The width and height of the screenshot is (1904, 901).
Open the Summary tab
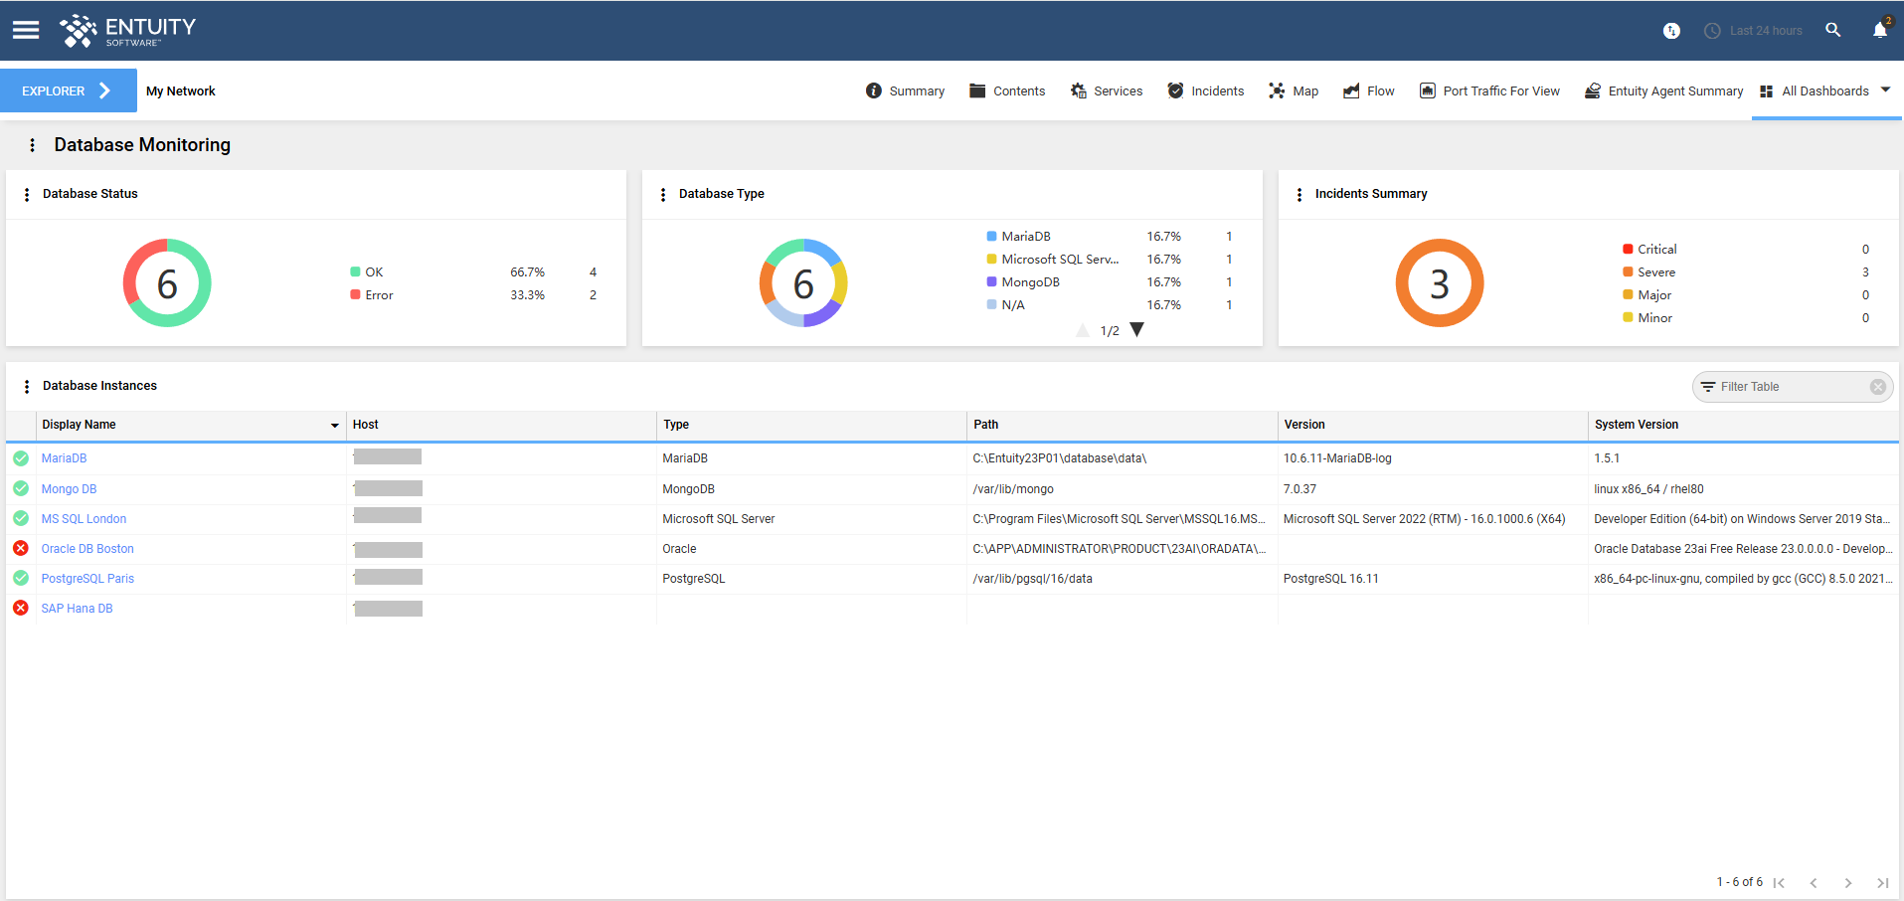[x=905, y=90]
